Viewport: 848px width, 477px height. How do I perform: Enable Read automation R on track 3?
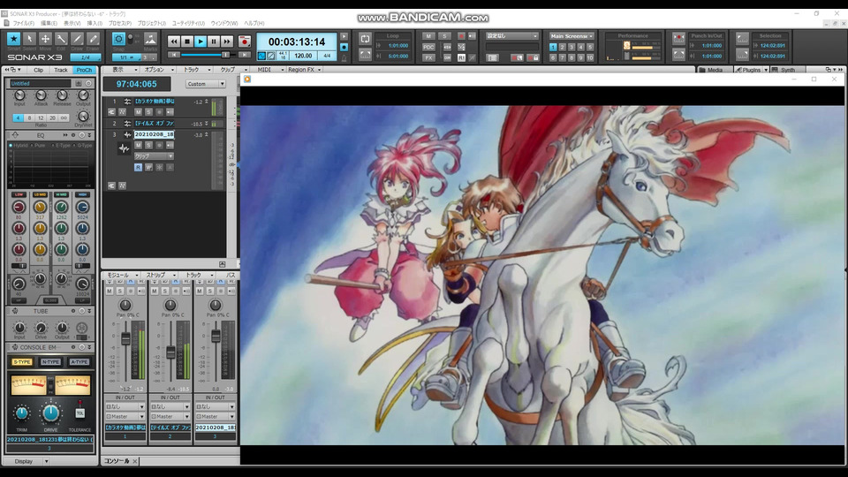click(138, 168)
